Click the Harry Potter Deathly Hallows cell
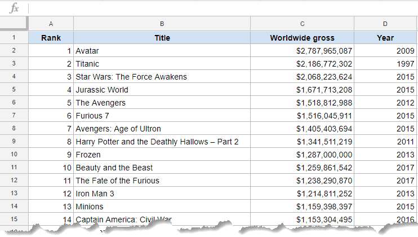Image resolution: width=418 pixels, height=237 pixels. click(x=162, y=142)
